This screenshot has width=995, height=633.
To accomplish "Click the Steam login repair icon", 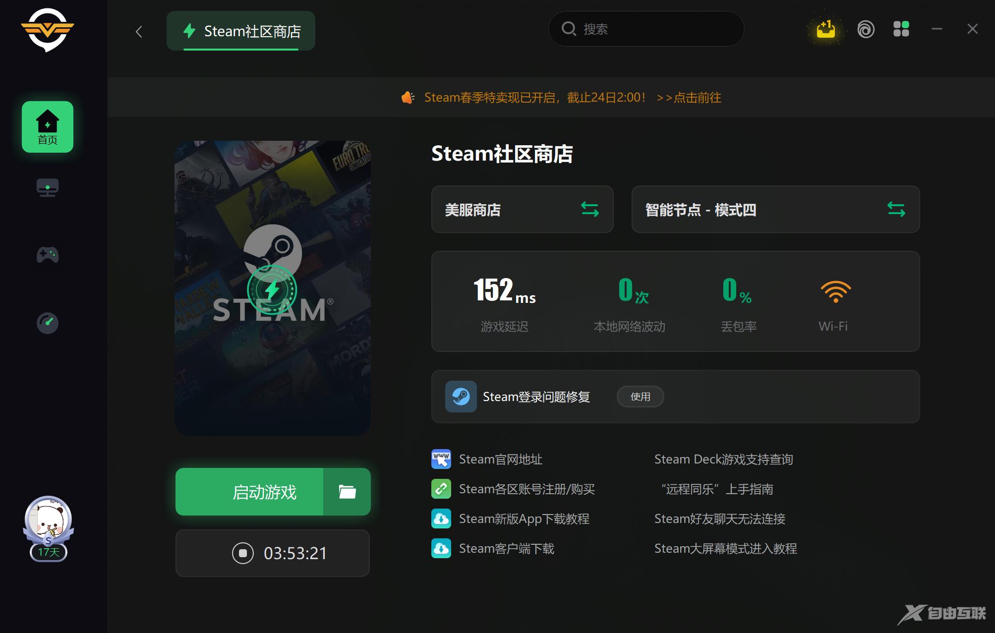I will click(461, 397).
